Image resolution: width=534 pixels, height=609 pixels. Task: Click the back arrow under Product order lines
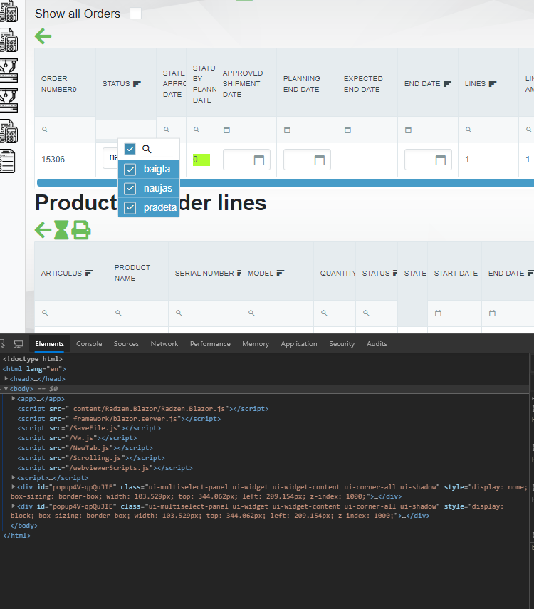click(43, 229)
